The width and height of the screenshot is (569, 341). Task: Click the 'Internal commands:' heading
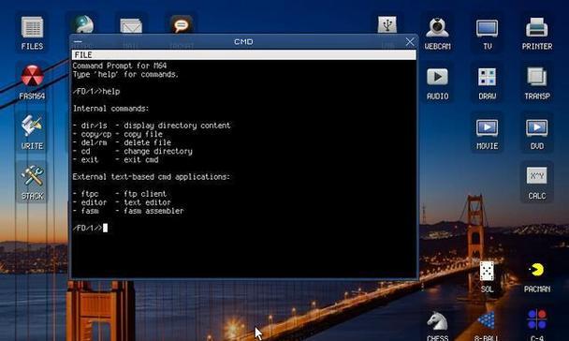point(110,109)
